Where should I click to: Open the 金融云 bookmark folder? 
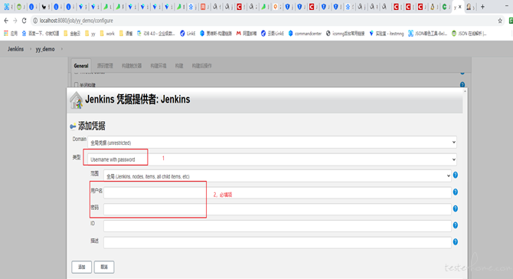[x=72, y=34]
